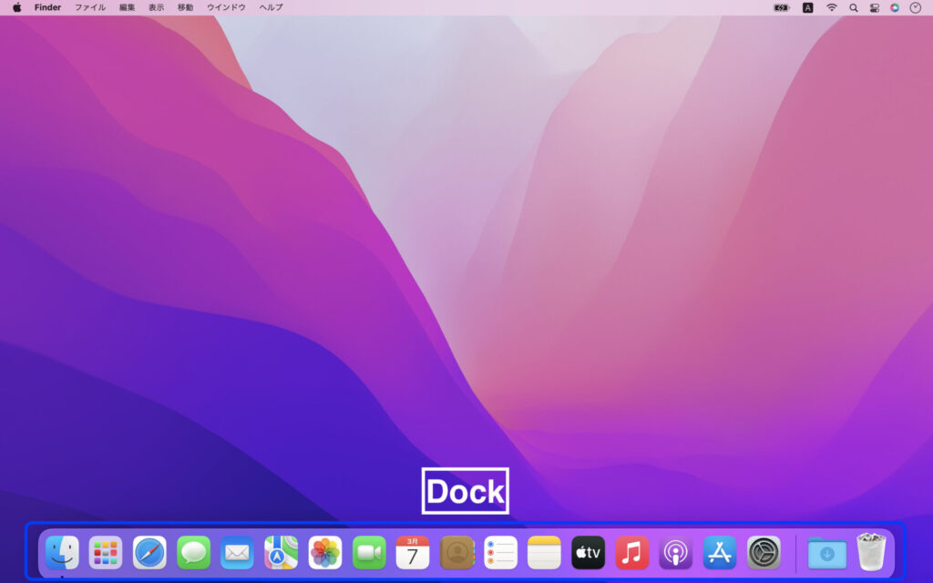Open the Finder menu

point(47,7)
